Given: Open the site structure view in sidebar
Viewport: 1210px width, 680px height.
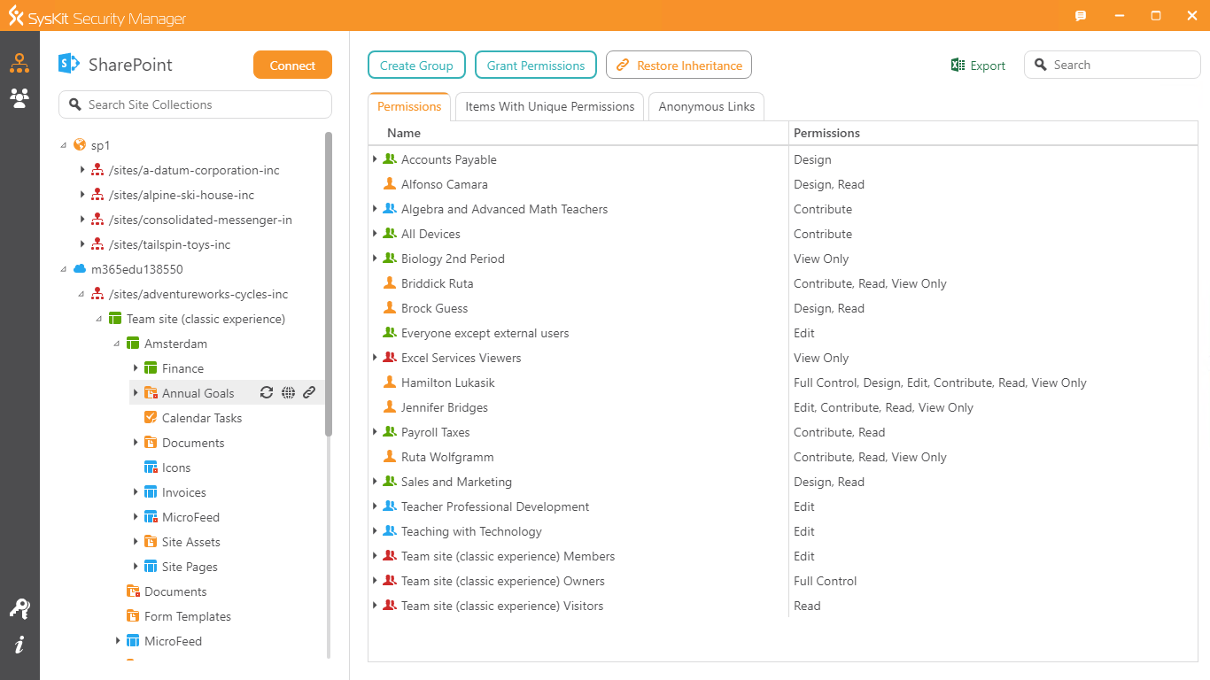Looking at the screenshot, I should [x=19, y=64].
